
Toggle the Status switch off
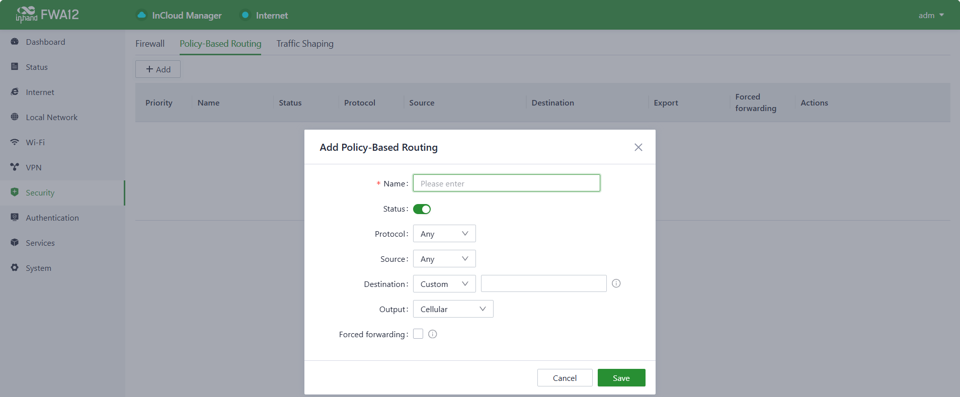[422, 209]
